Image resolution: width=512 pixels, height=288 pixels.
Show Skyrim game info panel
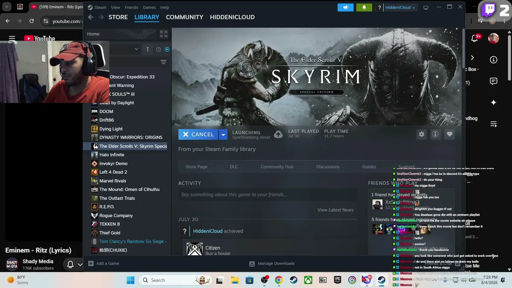pyautogui.click(x=435, y=134)
